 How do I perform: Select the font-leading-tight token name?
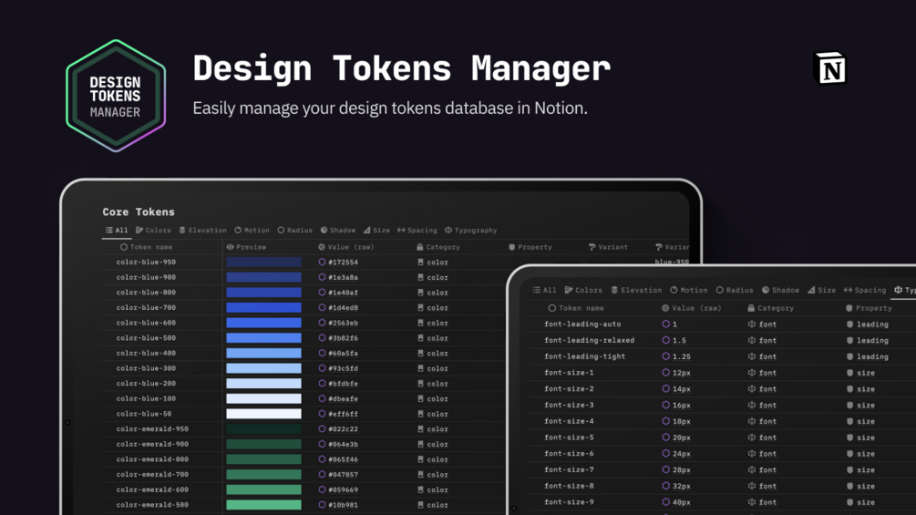click(585, 356)
